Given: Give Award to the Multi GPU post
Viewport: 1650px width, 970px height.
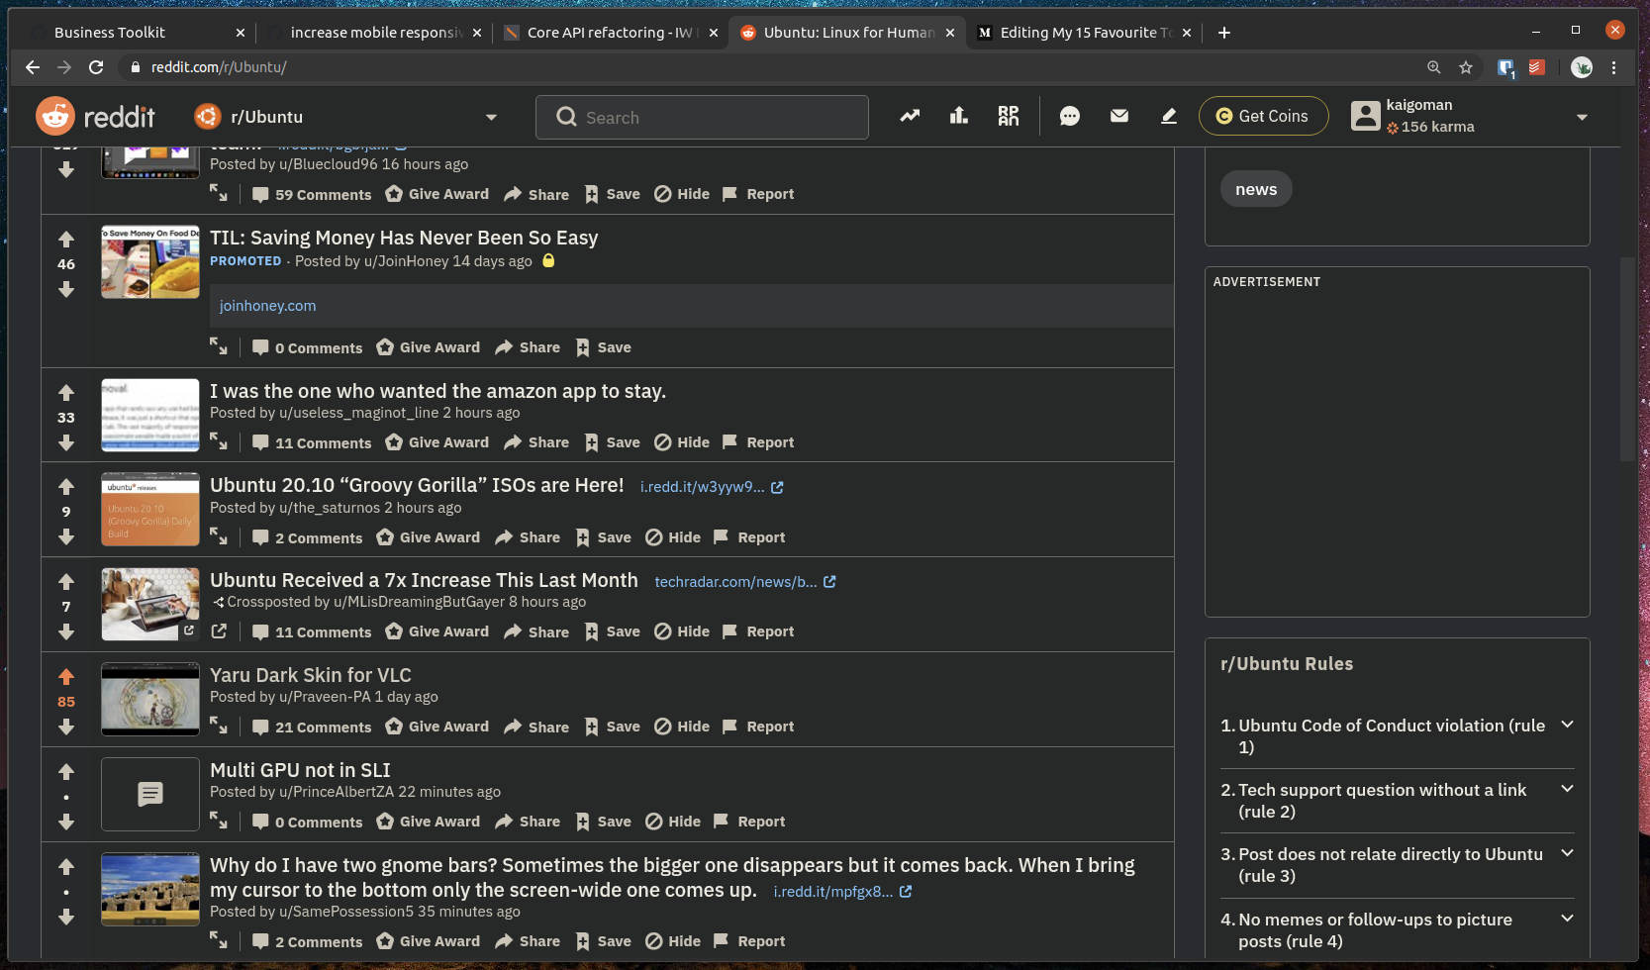Looking at the screenshot, I should 429,822.
